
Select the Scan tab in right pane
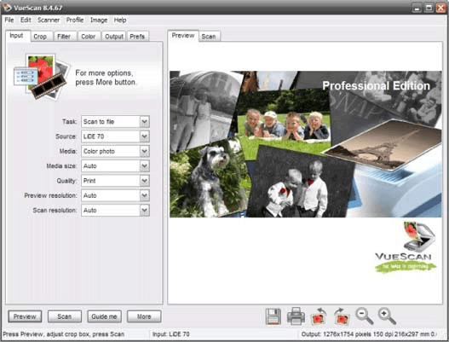(x=209, y=37)
